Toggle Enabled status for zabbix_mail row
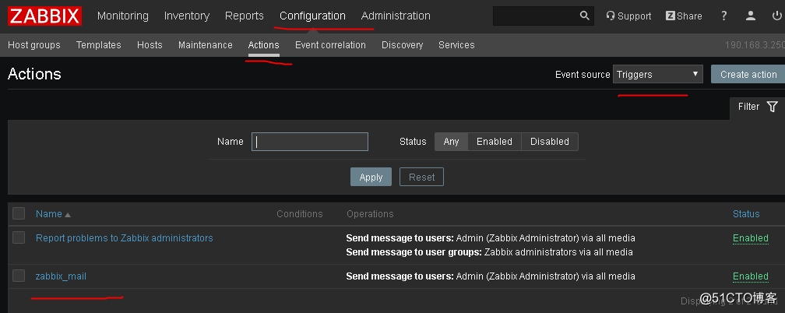 (x=751, y=276)
